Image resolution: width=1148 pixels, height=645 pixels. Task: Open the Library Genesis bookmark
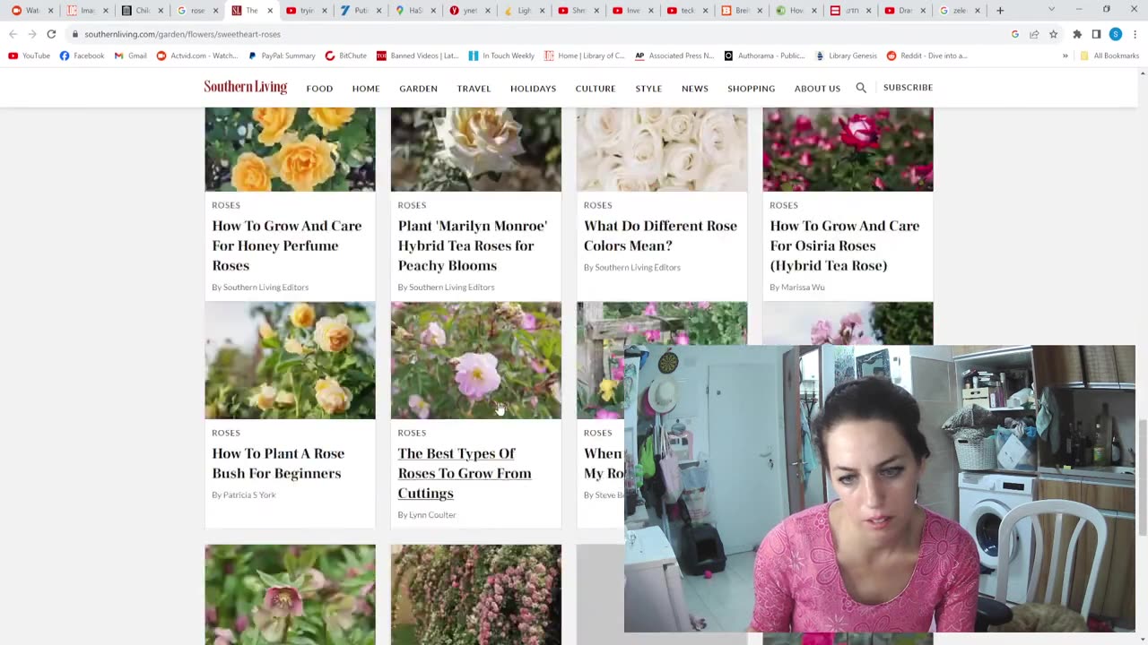(x=846, y=56)
